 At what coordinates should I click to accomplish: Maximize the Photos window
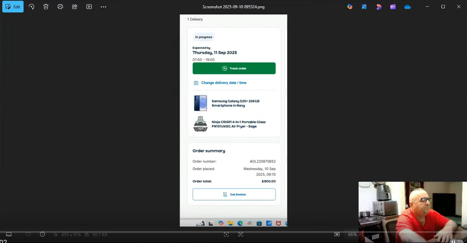point(443,7)
